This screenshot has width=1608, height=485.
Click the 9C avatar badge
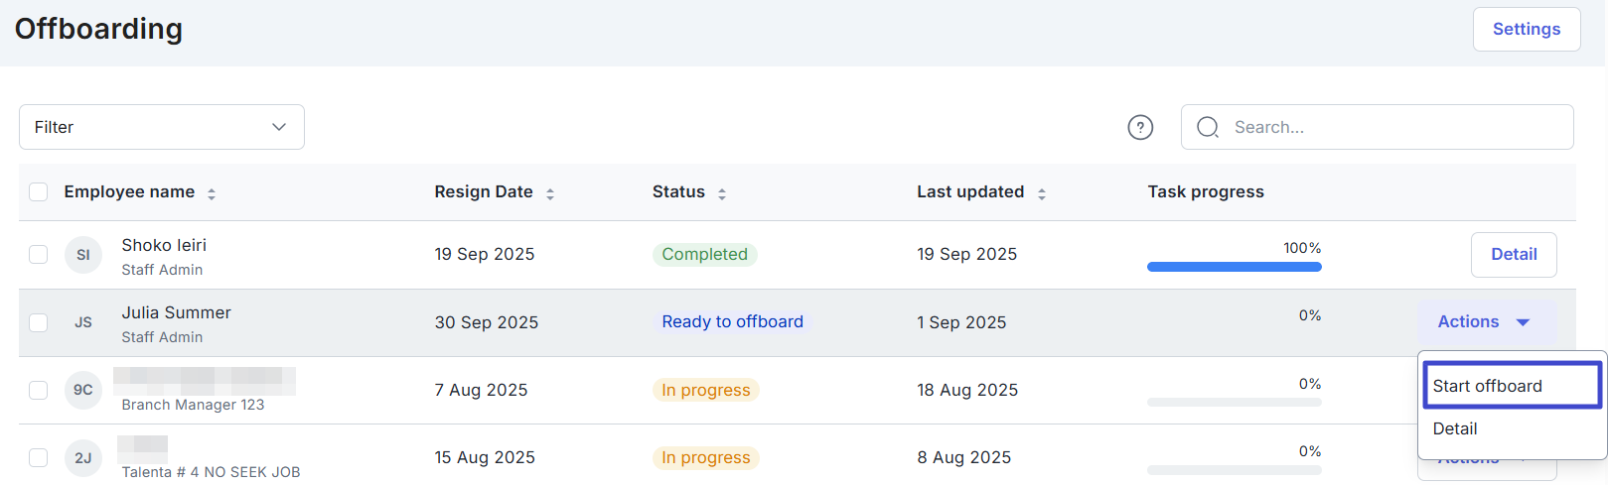coord(83,390)
